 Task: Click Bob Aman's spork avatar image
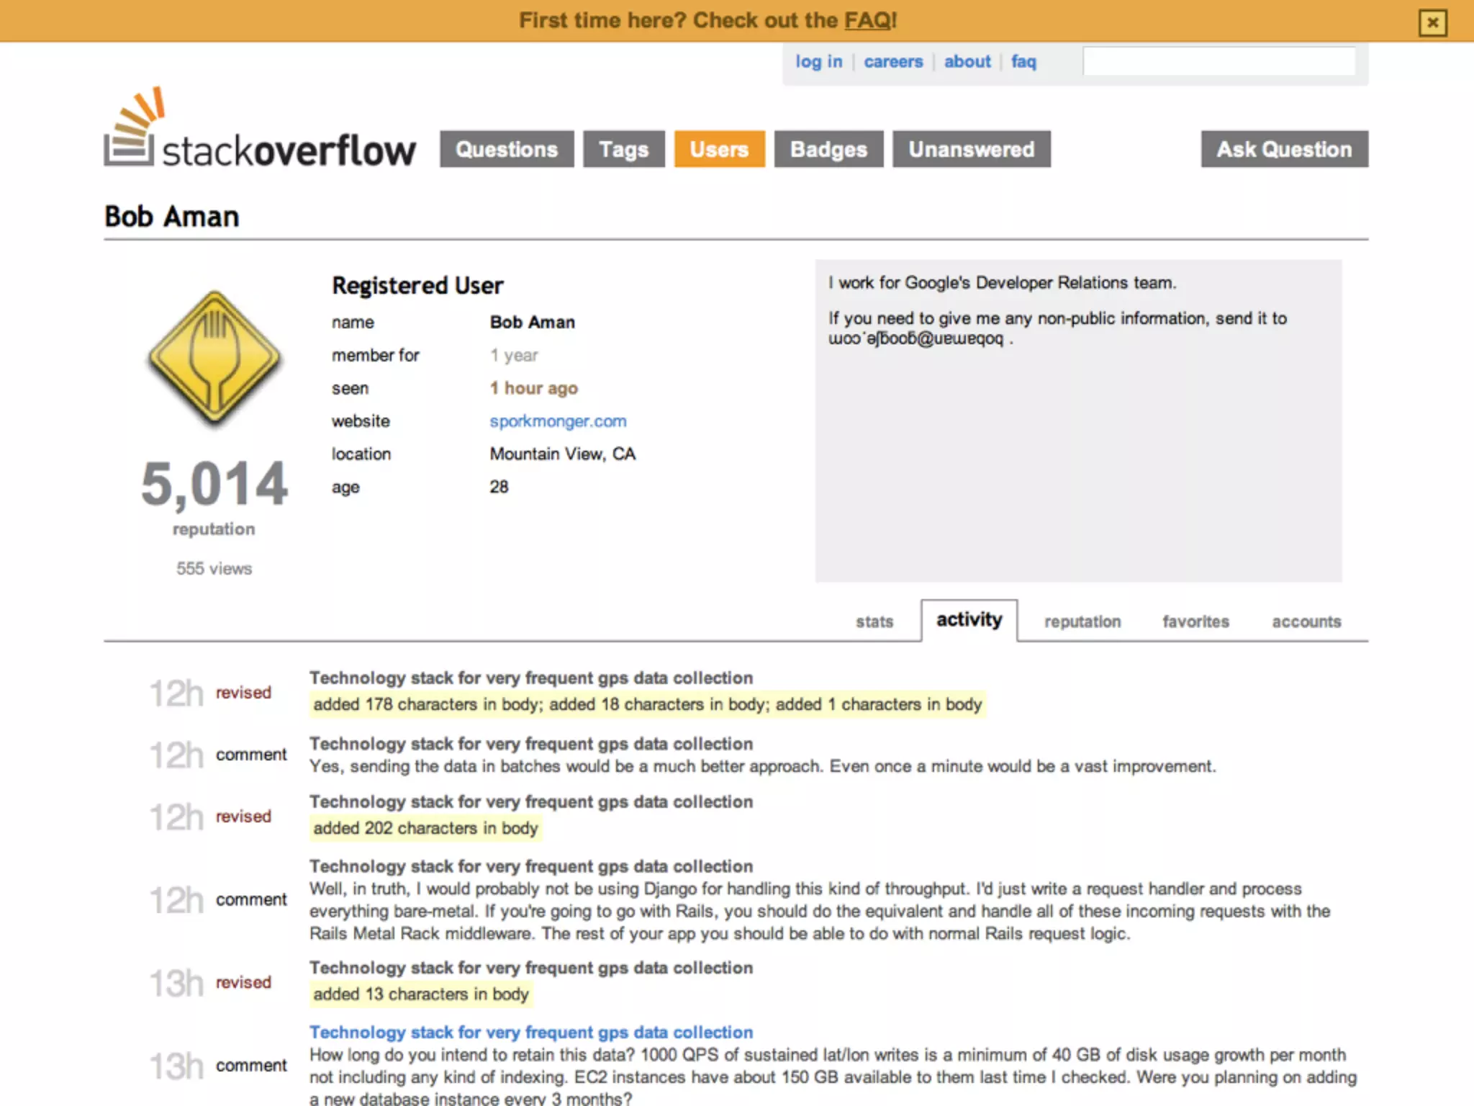(214, 358)
